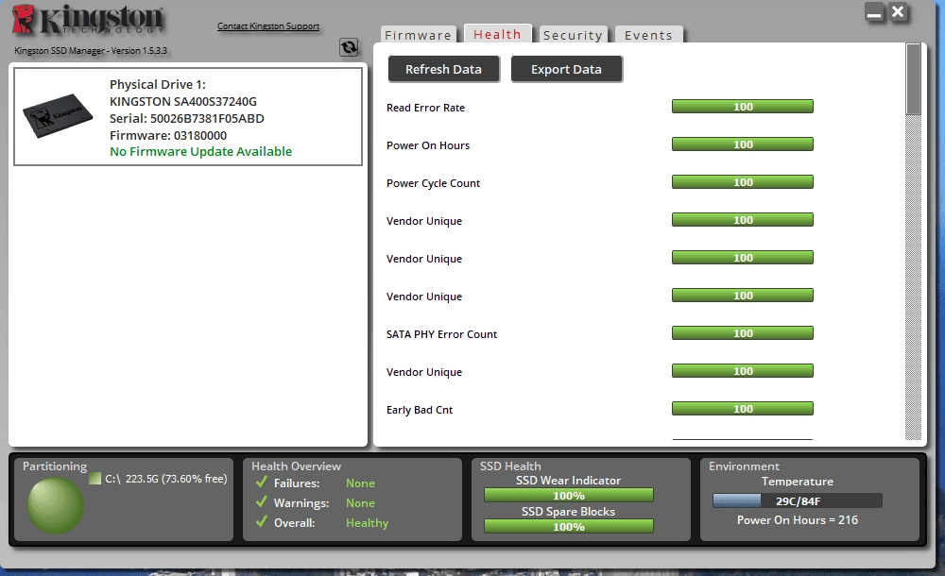Click serial number 50026B7381F05ABD

[207, 118]
